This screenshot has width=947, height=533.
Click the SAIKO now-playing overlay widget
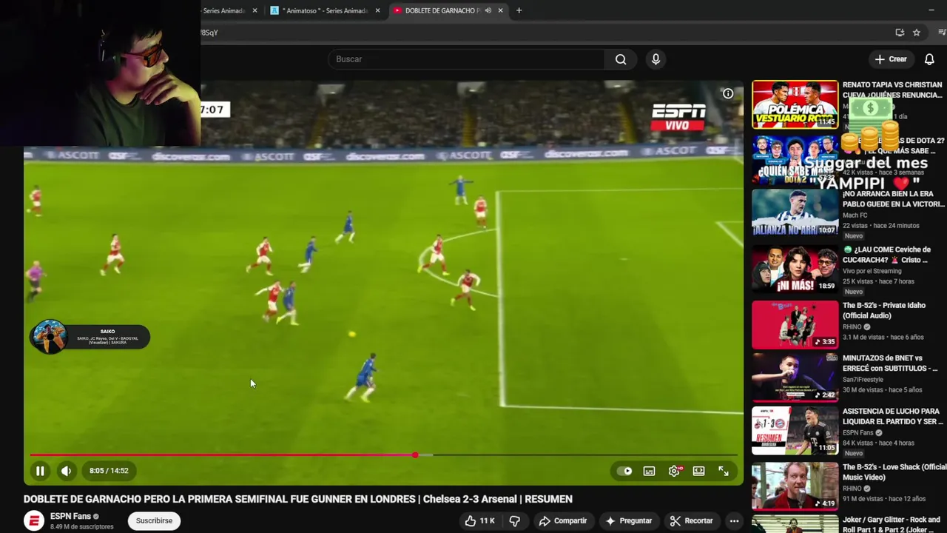pyautogui.click(x=90, y=337)
